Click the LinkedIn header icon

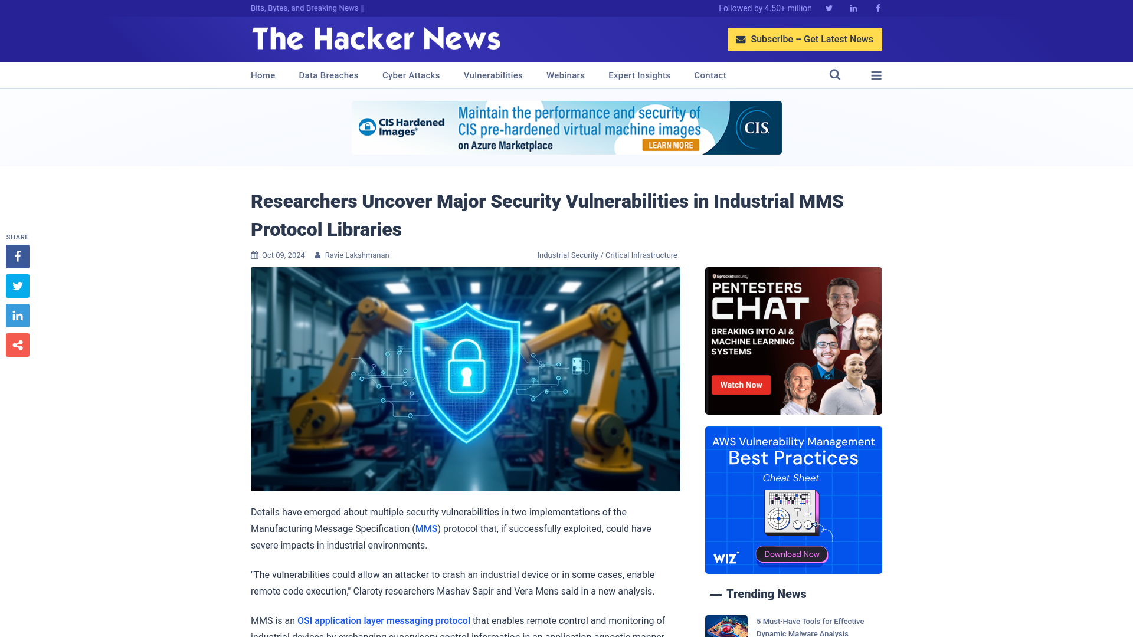coord(853,8)
